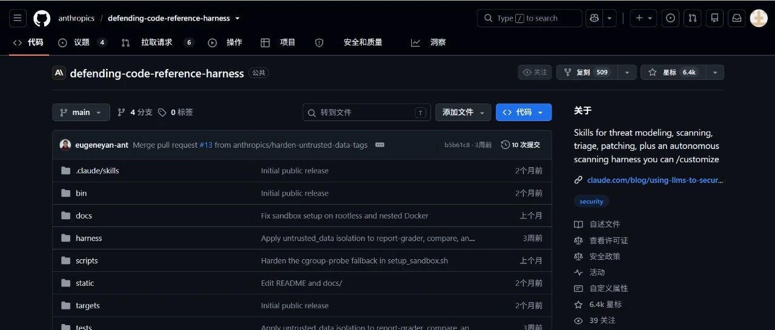Screen dimensions: 775x330
Task: View the 39 关注 watchers link
Action: click(x=595, y=320)
